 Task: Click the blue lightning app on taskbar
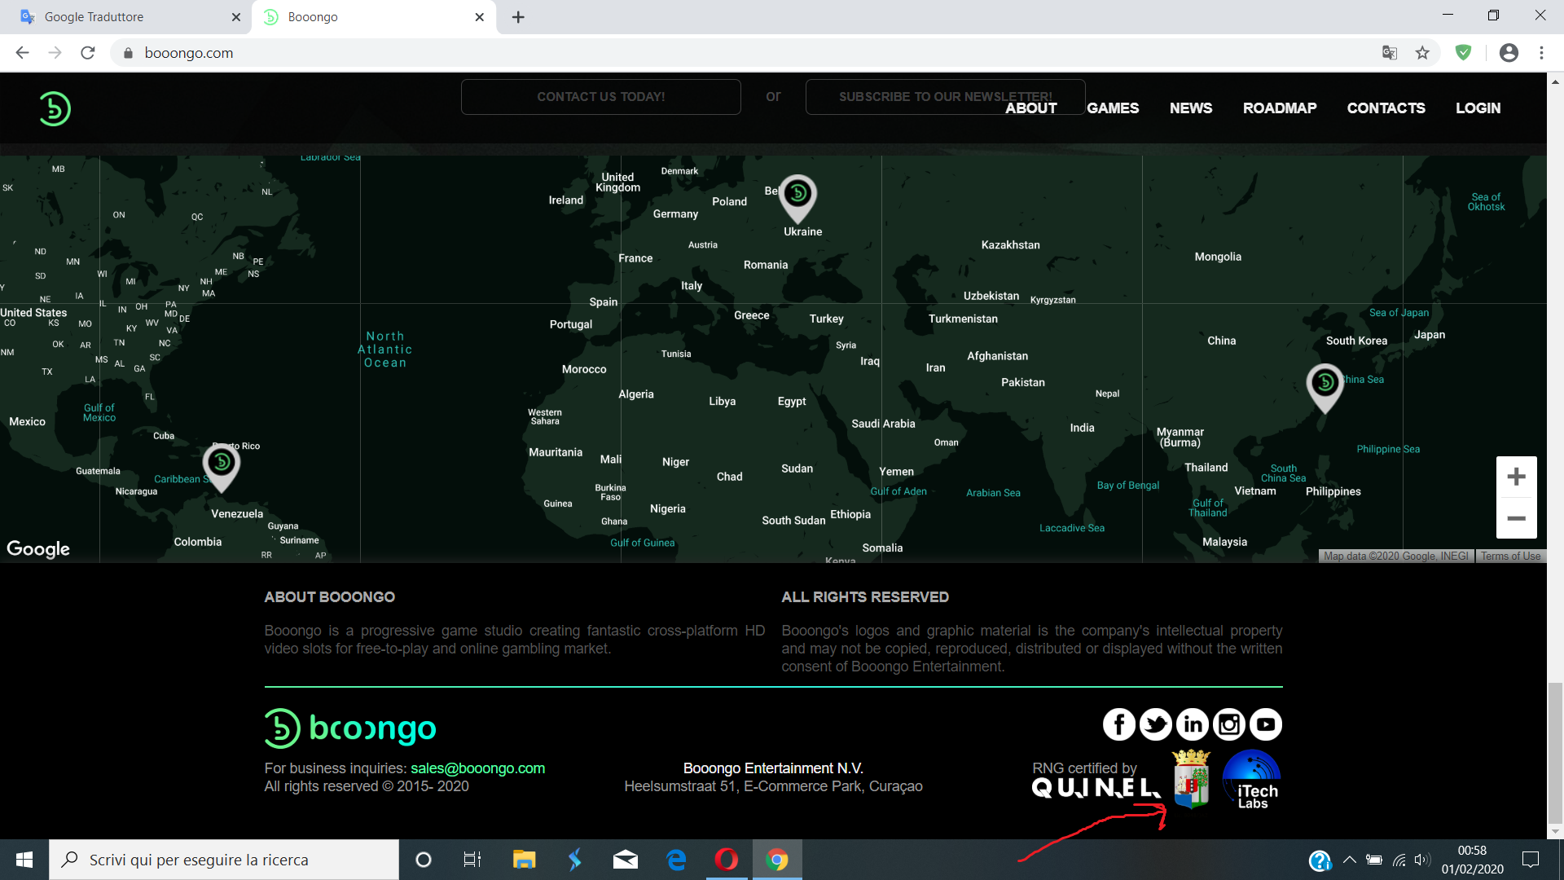[x=575, y=860]
